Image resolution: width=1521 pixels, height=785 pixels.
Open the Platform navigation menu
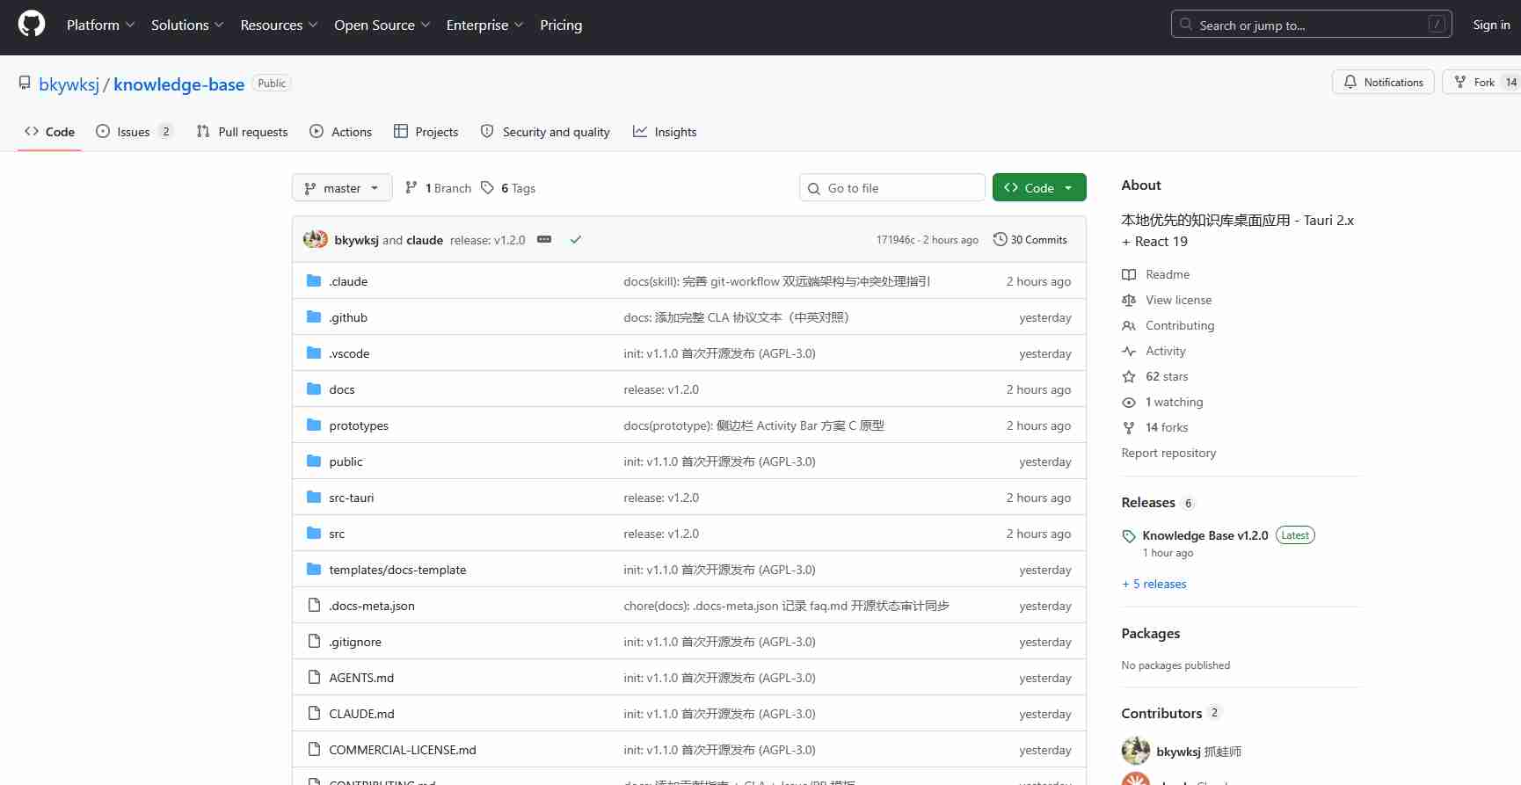(x=100, y=25)
